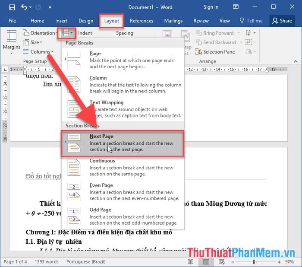Click the Position picture icon
302x267 pixels.
pos(167,34)
